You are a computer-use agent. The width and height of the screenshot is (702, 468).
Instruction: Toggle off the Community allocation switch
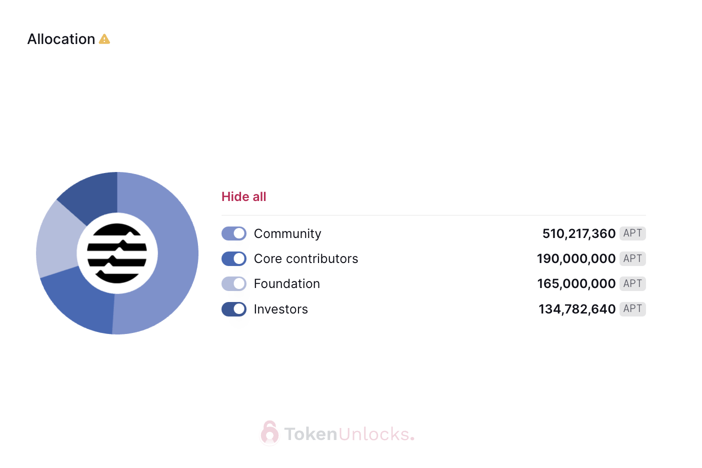(x=234, y=233)
